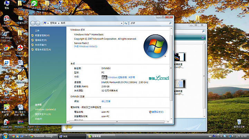
Task: Launch CyberLink PowerDVD shortcut
Action: (x=7, y=125)
